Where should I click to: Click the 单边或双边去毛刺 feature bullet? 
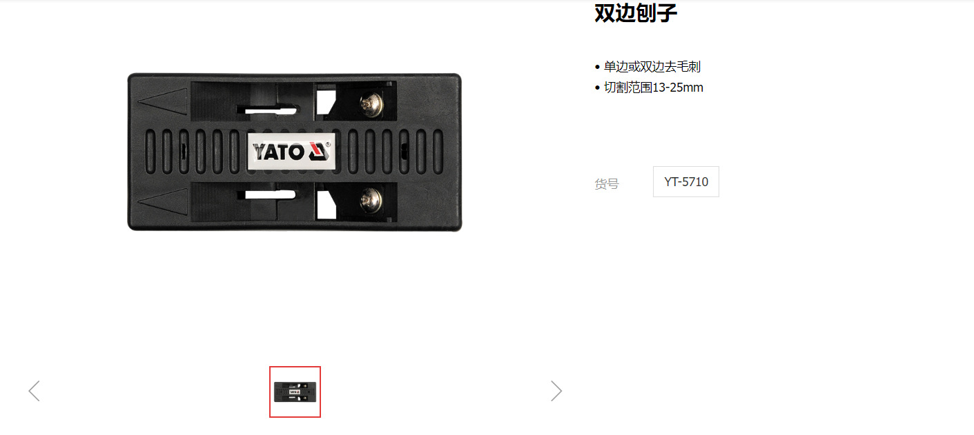pos(647,67)
